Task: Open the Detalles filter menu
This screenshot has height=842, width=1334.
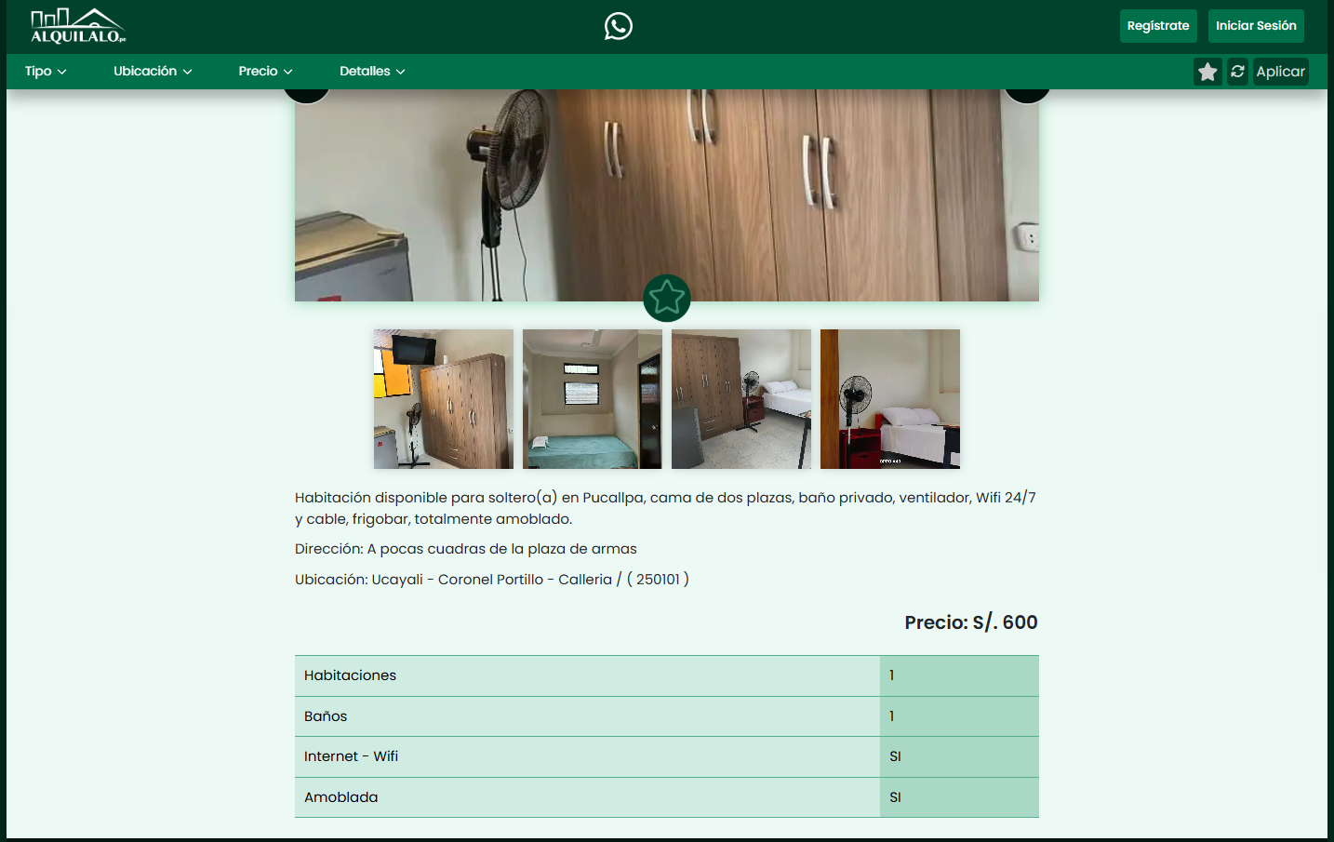Action: [x=372, y=71]
